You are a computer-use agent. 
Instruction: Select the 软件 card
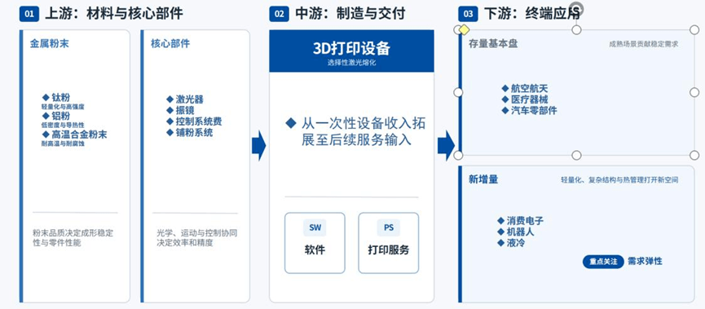point(315,243)
